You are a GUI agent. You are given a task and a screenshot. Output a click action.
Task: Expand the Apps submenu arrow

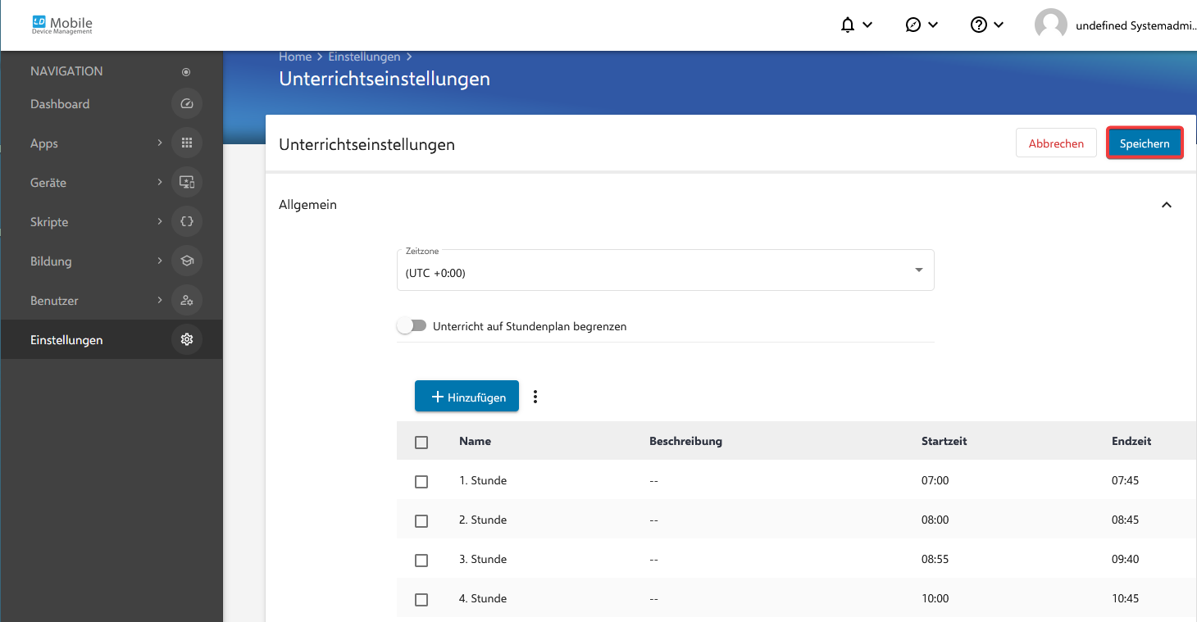[160, 143]
